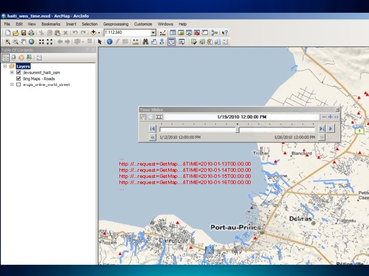Collapse the Layers group in Table Of Contents
Viewport: 369px width, 276px height.
pos(5,66)
